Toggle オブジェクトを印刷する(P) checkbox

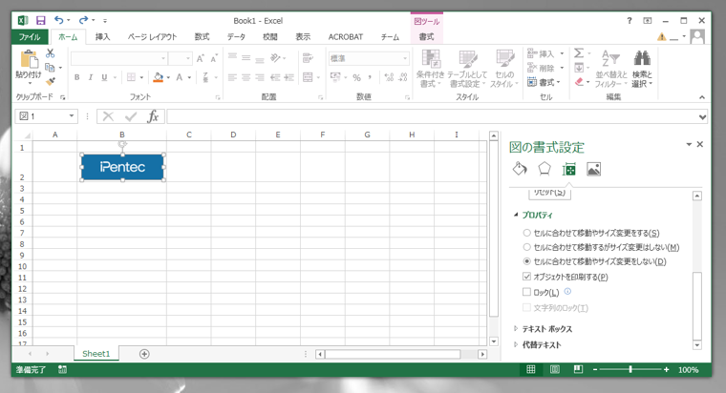pyautogui.click(x=526, y=277)
